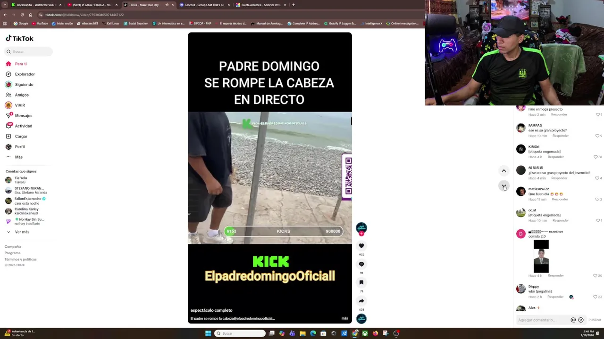
Task: Open Amigos in the sidebar
Action: pyautogui.click(x=17, y=95)
